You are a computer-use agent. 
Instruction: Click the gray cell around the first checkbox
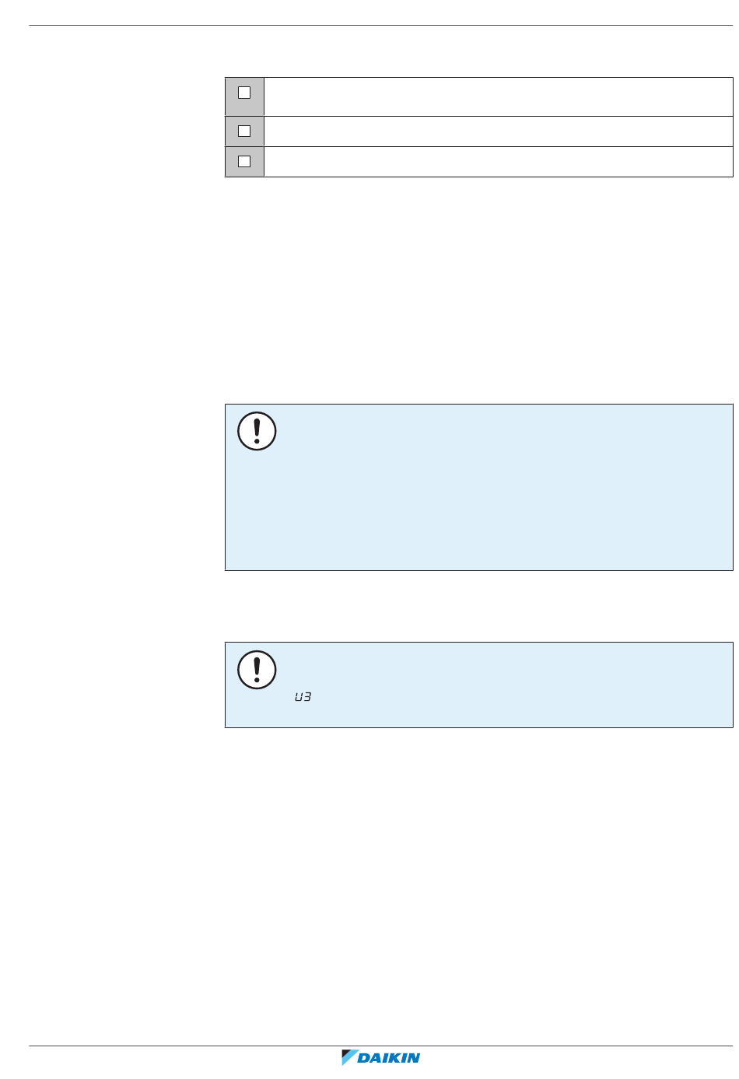tap(244, 96)
